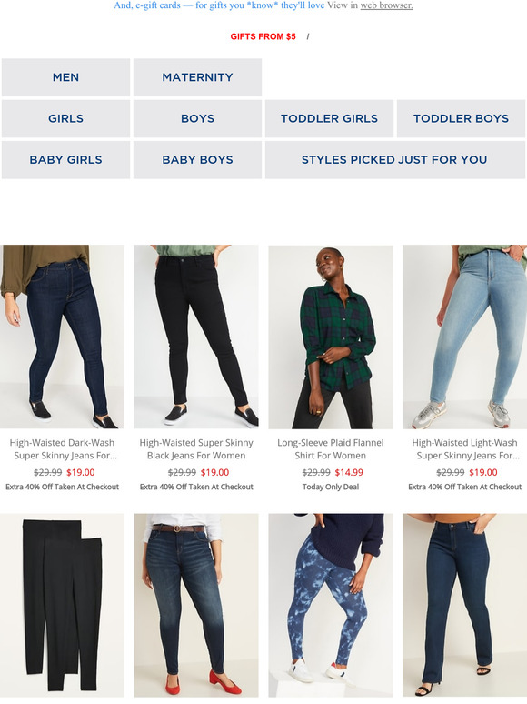Open TODDLER BOYS category
This screenshot has height=704, width=527.
pyautogui.click(x=461, y=118)
